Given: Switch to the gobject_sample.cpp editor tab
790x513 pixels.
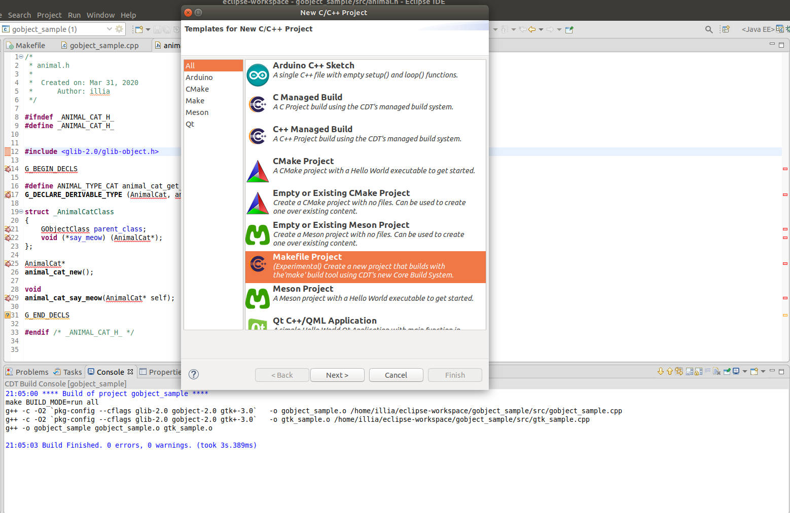Looking at the screenshot, I should (100, 45).
